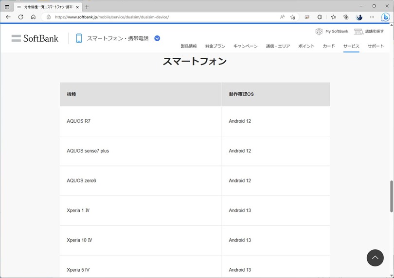Close the SoftBank device list tab

[x=77, y=7]
